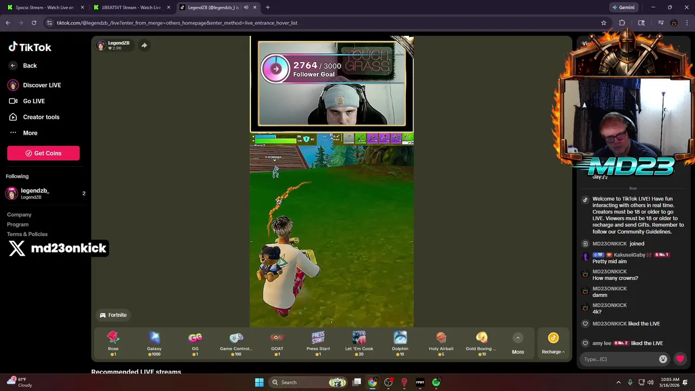Send the Let 'Em Cook gift
Screen dimensions: 695x391
[x=359, y=344]
